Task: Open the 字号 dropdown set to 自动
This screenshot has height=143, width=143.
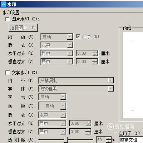Action: (52, 97)
